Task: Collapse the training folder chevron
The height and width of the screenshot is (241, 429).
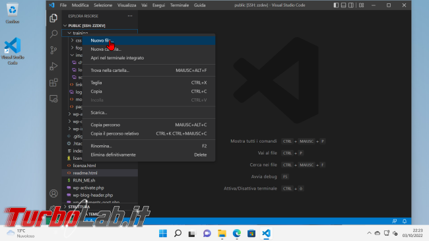Action: [x=69, y=33]
